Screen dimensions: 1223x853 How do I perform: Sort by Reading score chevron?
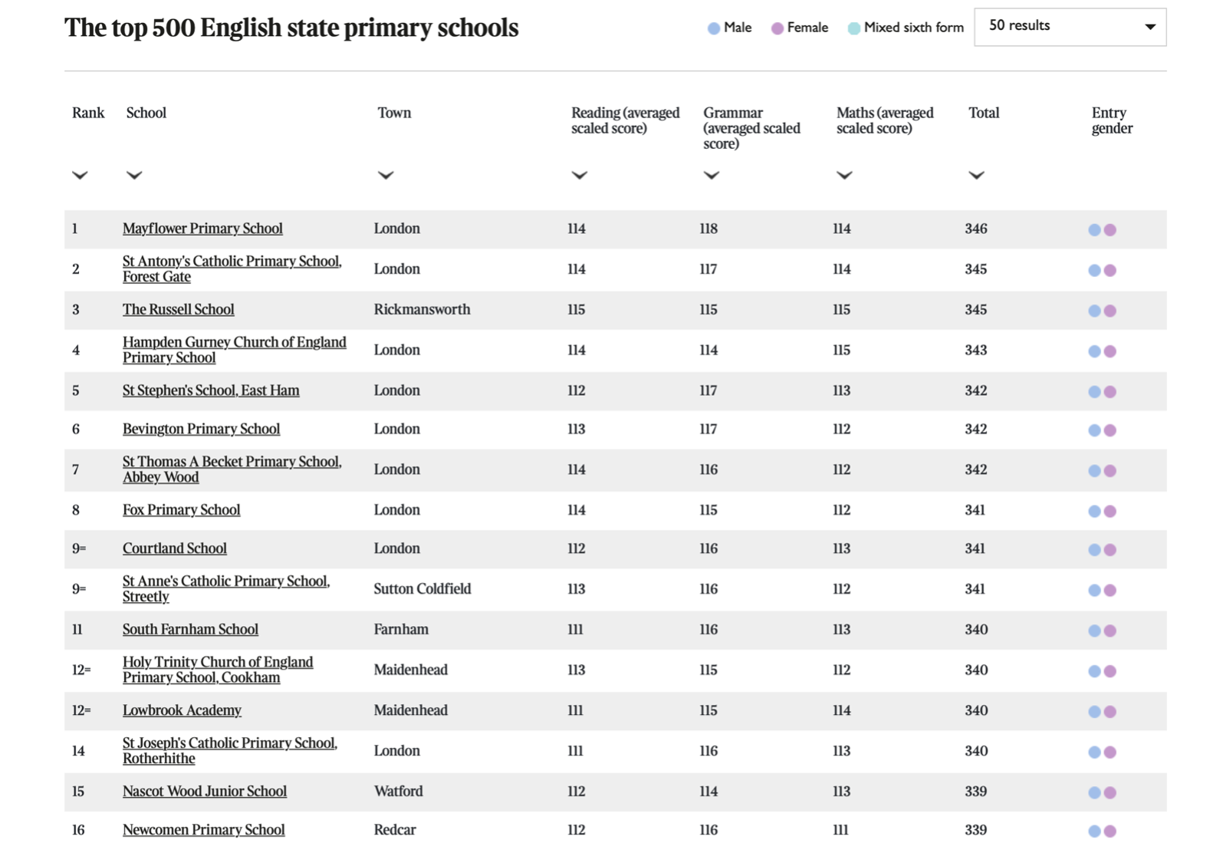point(580,175)
